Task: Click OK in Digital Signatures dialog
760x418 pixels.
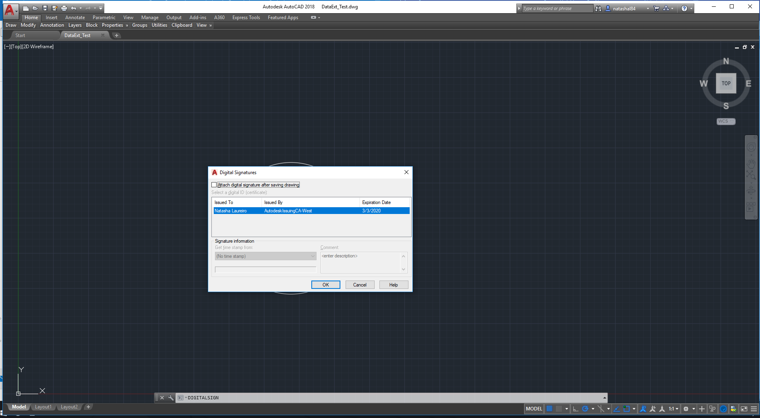Action: (326, 285)
